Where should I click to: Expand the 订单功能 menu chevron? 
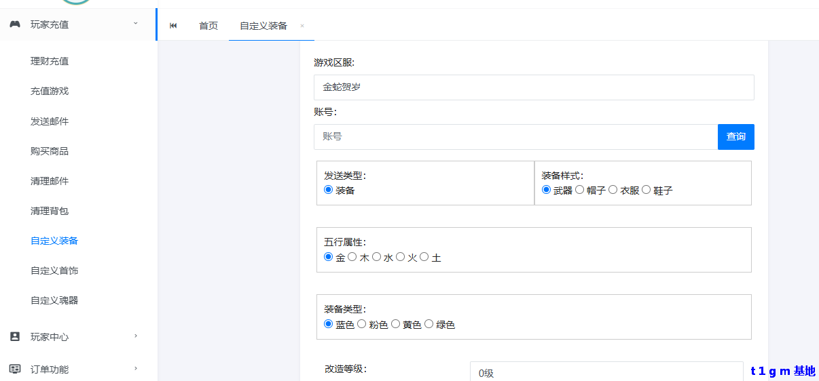[x=136, y=368]
